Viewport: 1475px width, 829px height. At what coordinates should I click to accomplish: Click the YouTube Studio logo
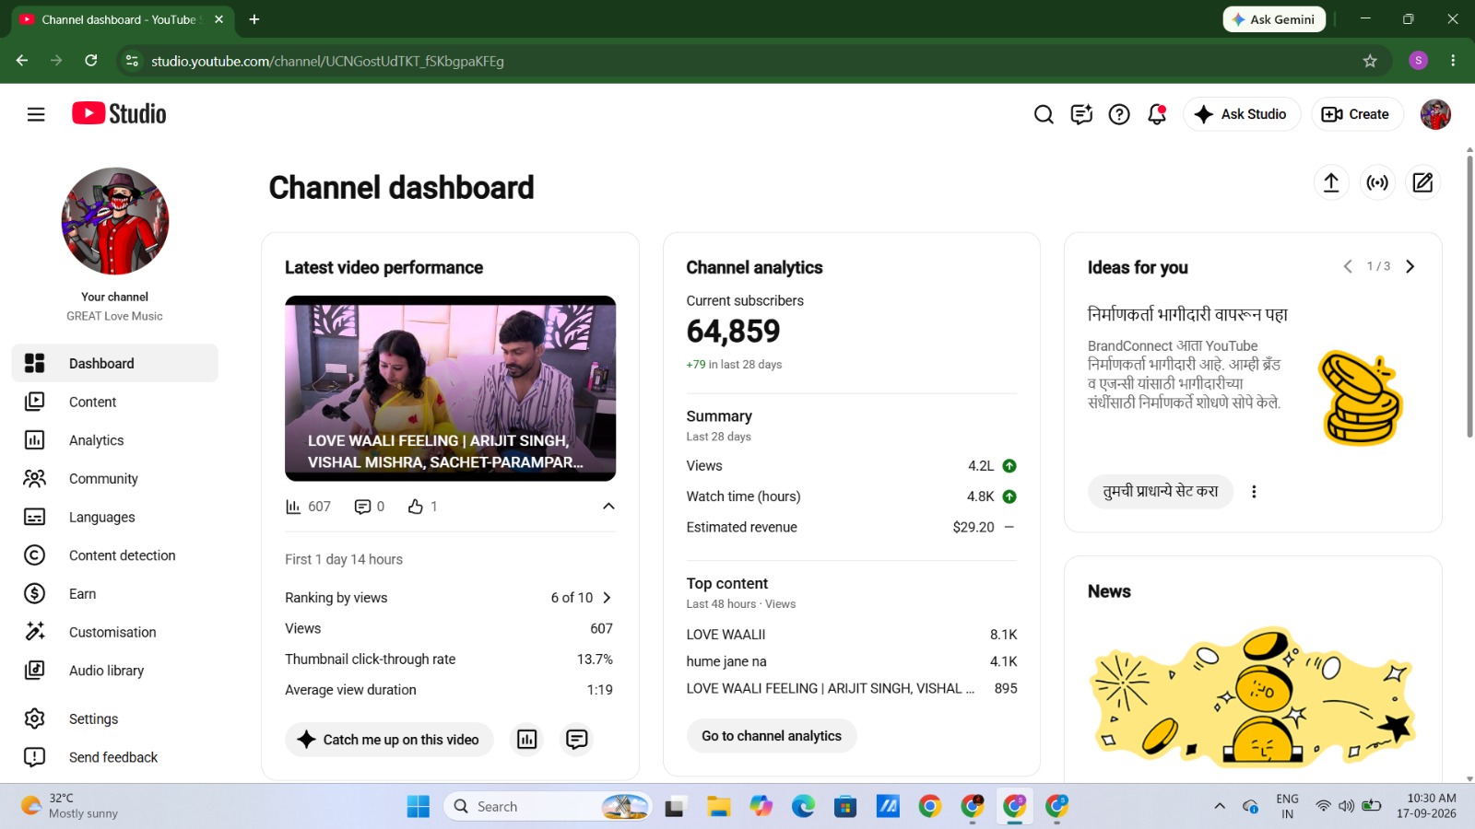point(119,113)
